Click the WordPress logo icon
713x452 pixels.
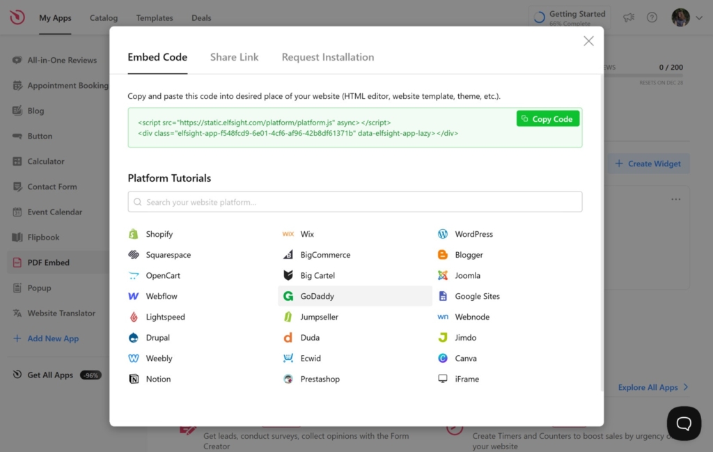443,234
